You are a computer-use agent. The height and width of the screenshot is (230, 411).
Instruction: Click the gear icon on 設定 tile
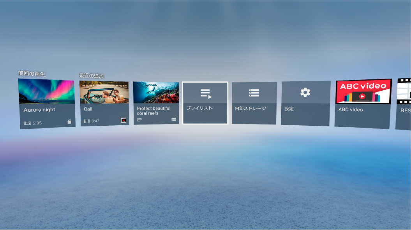[x=305, y=93]
